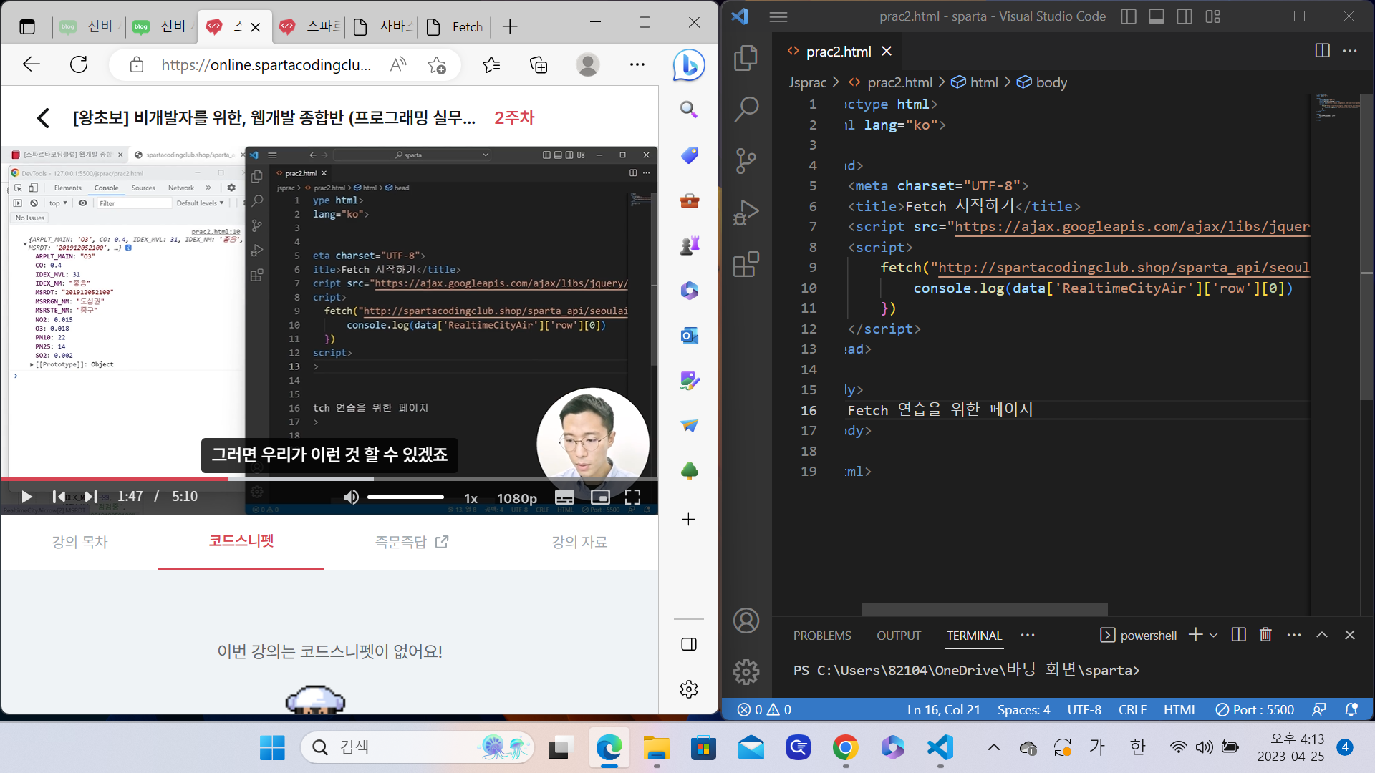Open Bing Chat sidebar button
The height and width of the screenshot is (773, 1375).
click(x=689, y=66)
